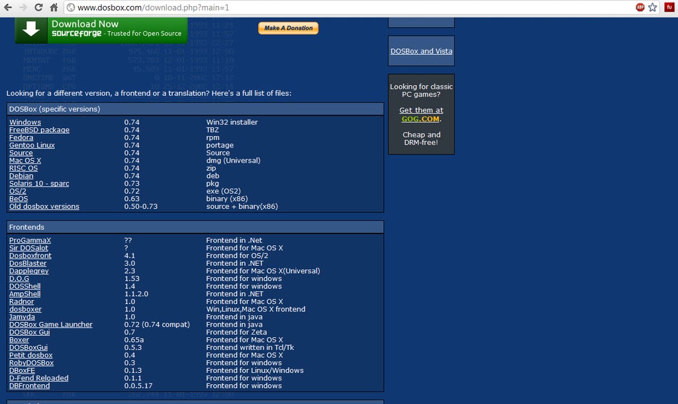Click the '0.72 (0.74 compat)' version text
Screen dimensions: 678x404
click(157, 325)
